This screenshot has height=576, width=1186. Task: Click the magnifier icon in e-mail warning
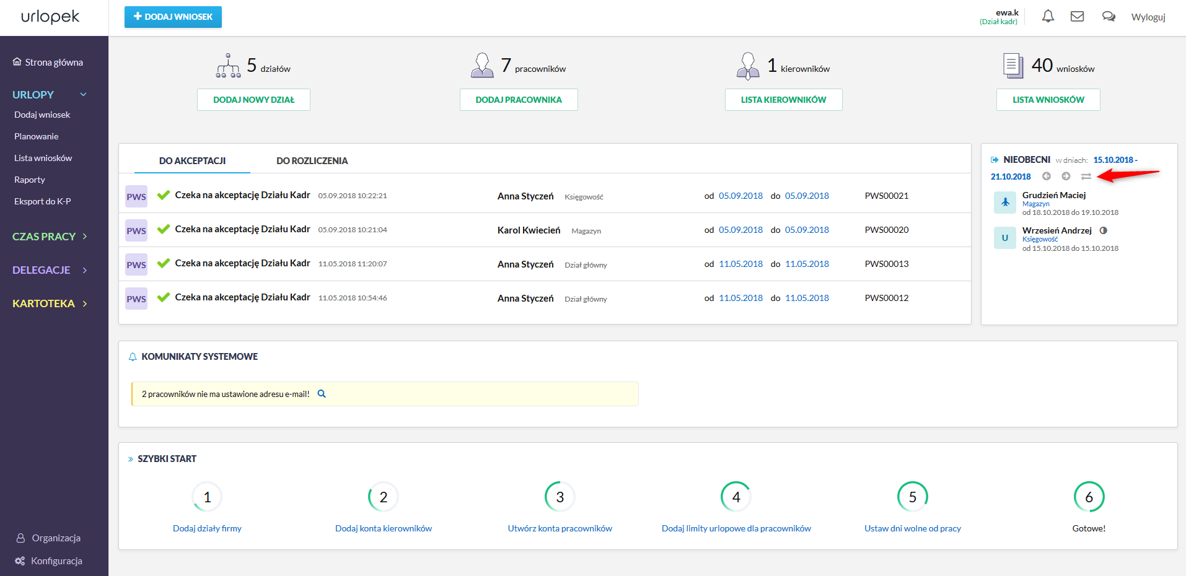[x=322, y=394]
